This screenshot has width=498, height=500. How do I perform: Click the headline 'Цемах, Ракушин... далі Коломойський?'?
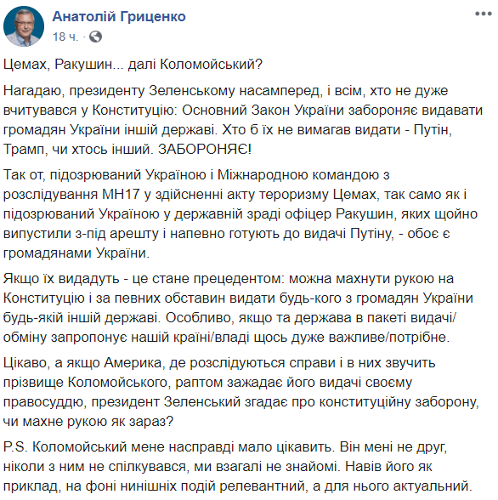(x=133, y=65)
